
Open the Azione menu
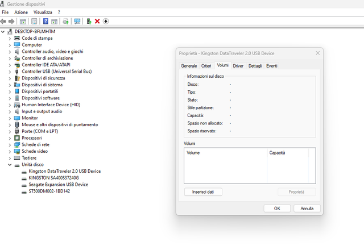(21, 12)
